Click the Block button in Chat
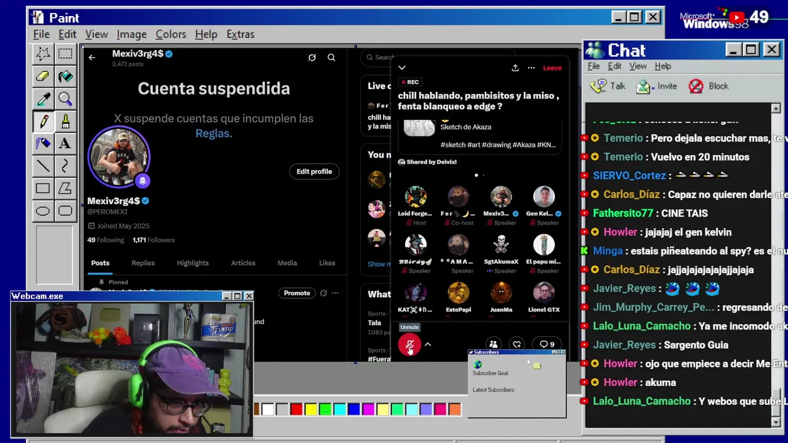 coord(709,86)
